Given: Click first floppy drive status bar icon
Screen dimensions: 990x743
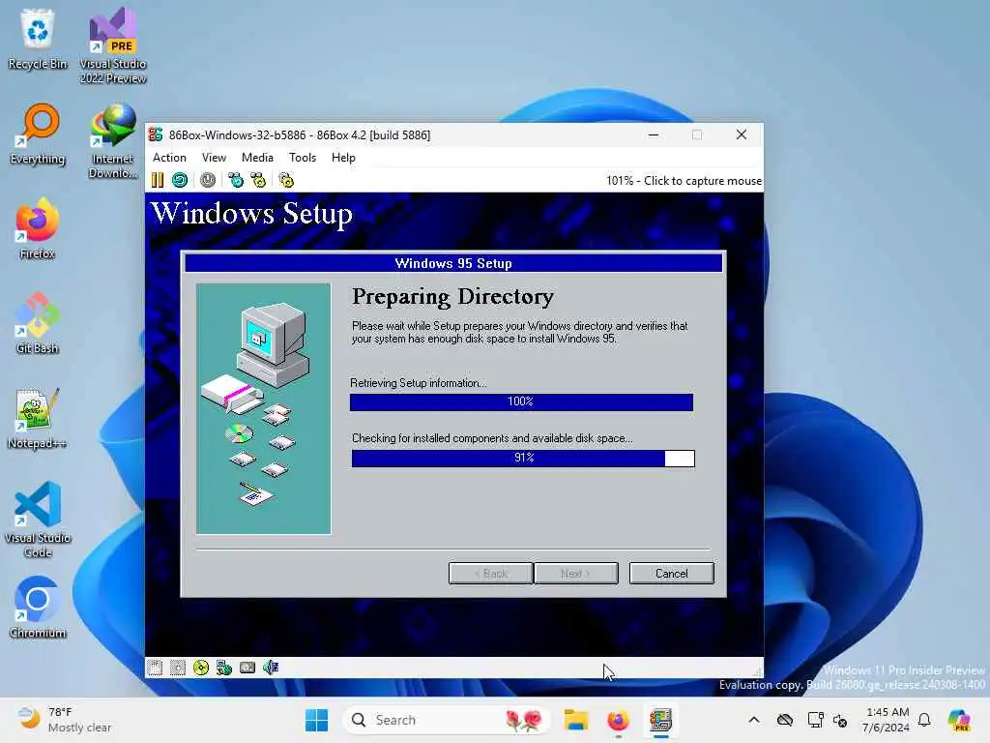Looking at the screenshot, I should (x=155, y=668).
